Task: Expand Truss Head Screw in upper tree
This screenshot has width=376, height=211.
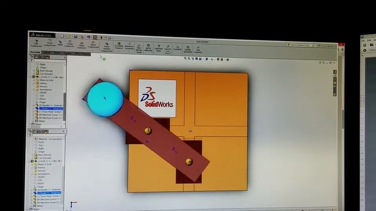Action: [x=34, y=112]
